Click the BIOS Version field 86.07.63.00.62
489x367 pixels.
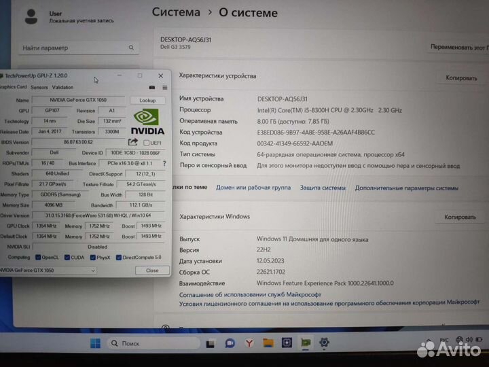tap(78, 142)
